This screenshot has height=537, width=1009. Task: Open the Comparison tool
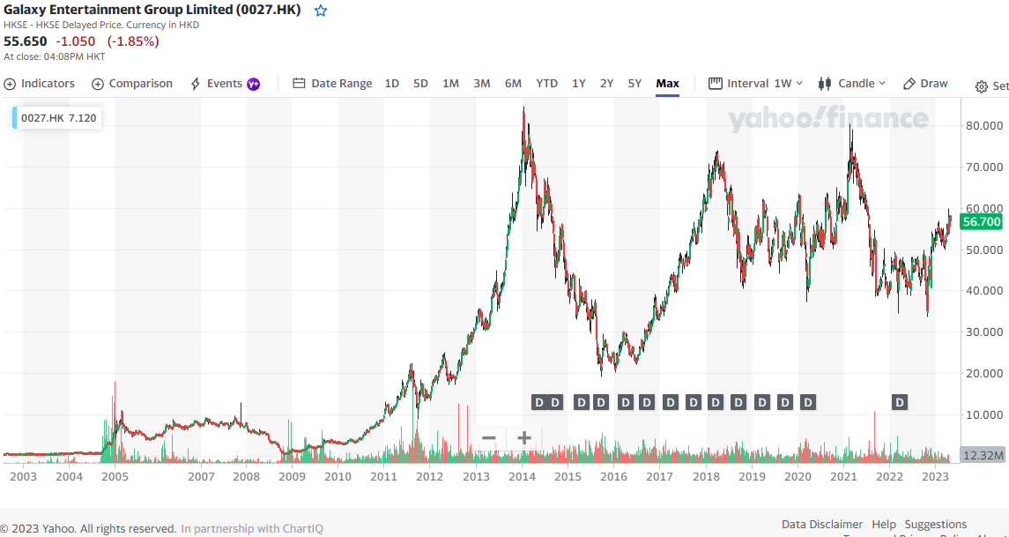click(132, 84)
